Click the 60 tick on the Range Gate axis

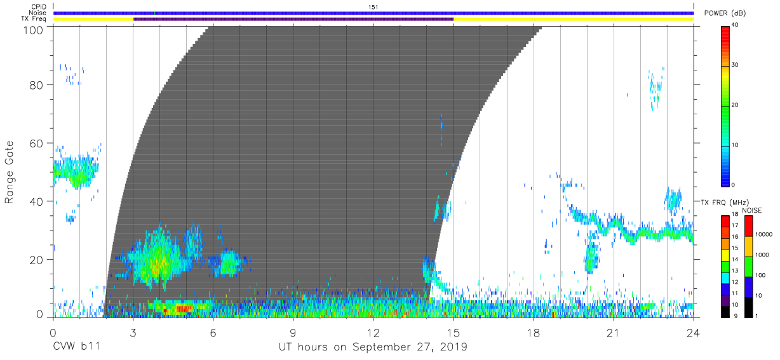[36, 143]
